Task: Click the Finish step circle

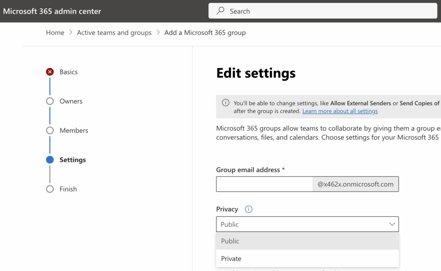Action: 50,189
